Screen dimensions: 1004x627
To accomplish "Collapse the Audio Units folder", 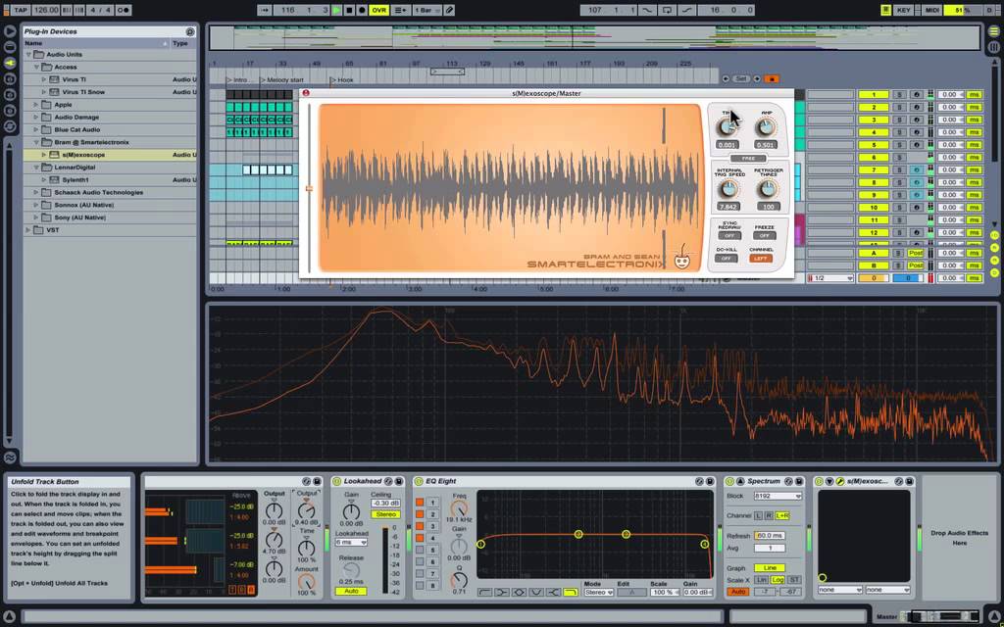I will (28, 55).
